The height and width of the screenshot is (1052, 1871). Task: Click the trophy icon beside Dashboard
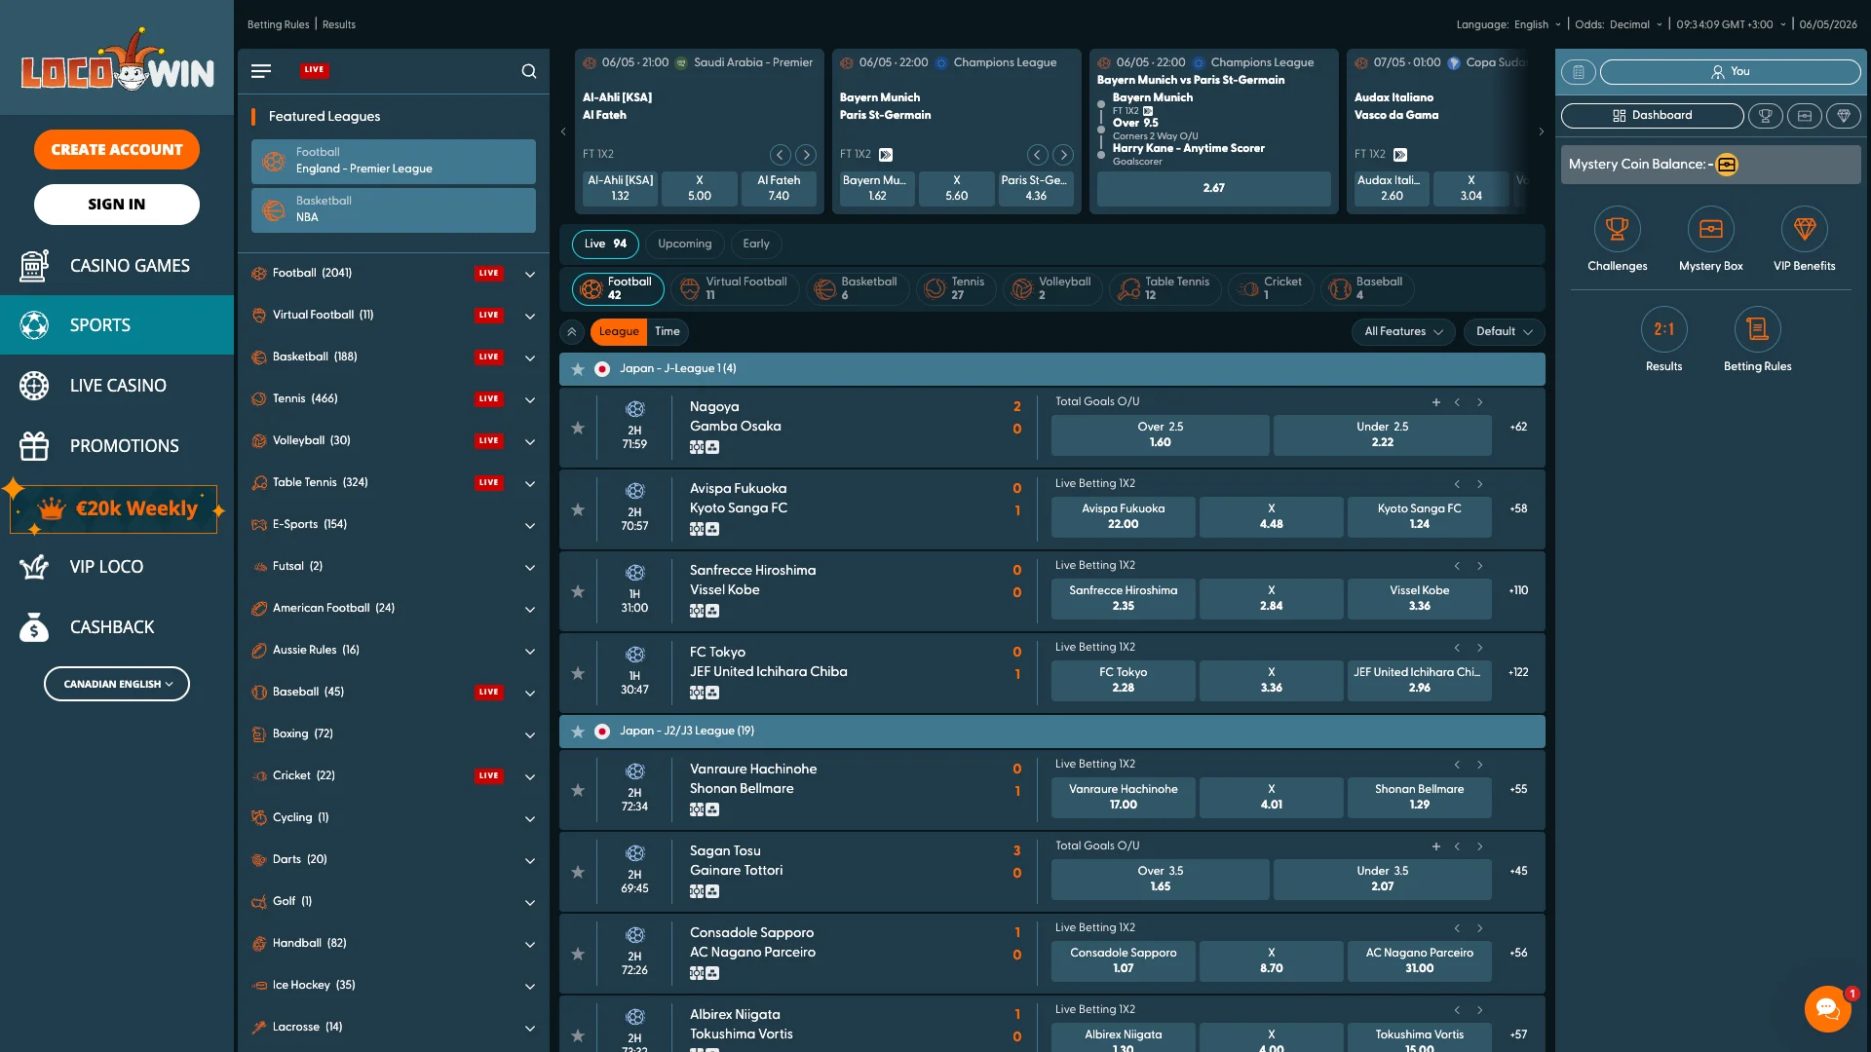point(1765,116)
